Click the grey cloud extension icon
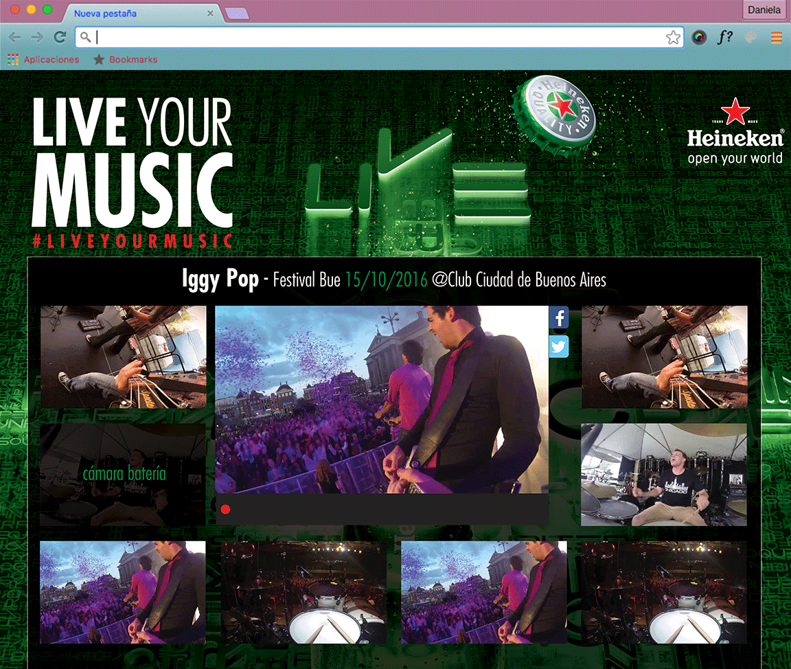 (751, 37)
